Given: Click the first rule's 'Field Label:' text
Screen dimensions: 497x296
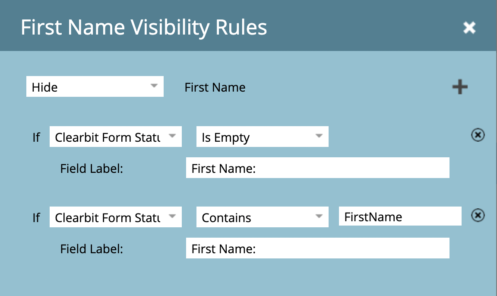Looking at the screenshot, I should tap(92, 169).
